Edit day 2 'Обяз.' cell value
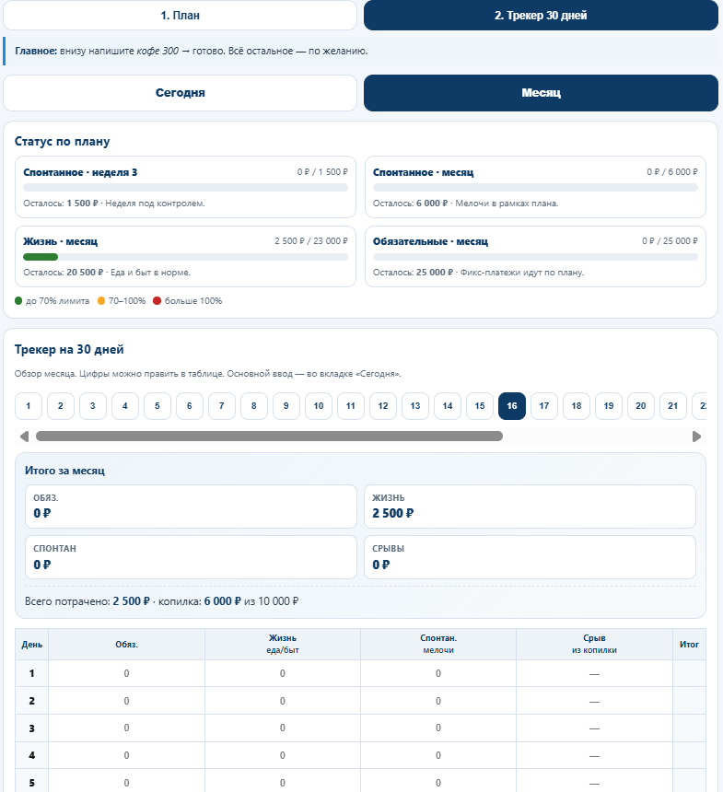The width and height of the screenshot is (723, 792). click(126, 701)
